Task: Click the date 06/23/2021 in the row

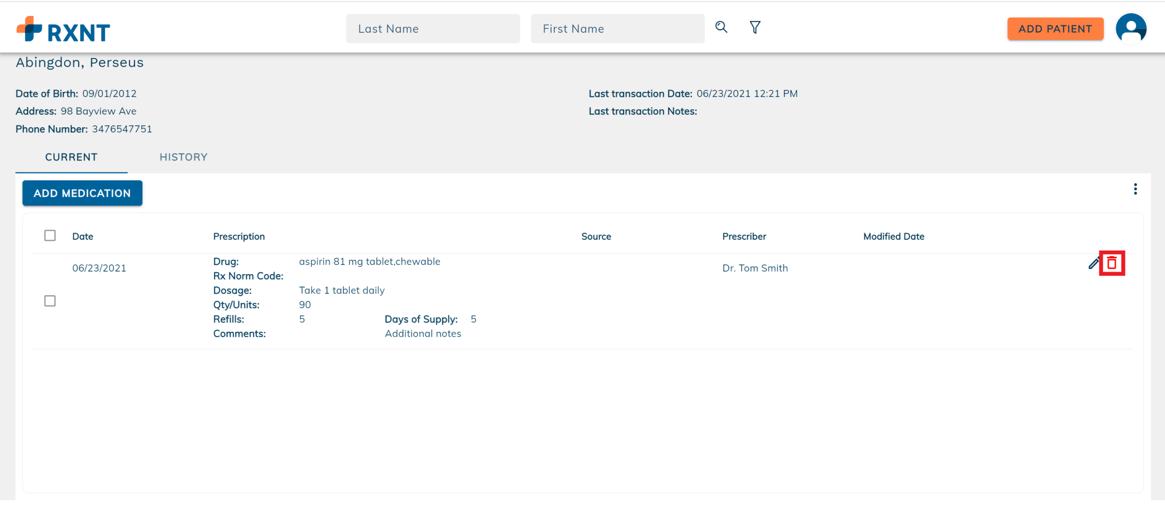Action: point(99,268)
